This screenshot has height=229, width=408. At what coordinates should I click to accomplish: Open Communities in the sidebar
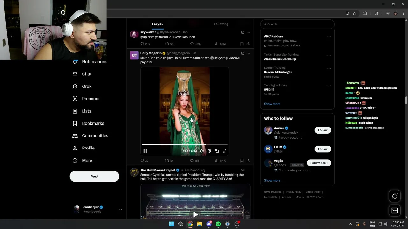tap(91, 136)
